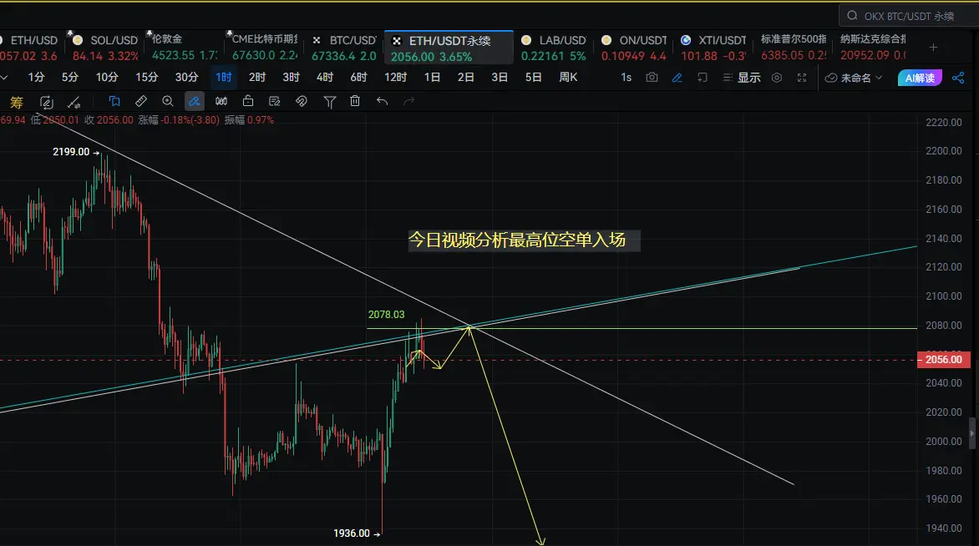Click the edit note drawing icon
The height and width of the screenshot is (546, 979).
[x=274, y=101]
